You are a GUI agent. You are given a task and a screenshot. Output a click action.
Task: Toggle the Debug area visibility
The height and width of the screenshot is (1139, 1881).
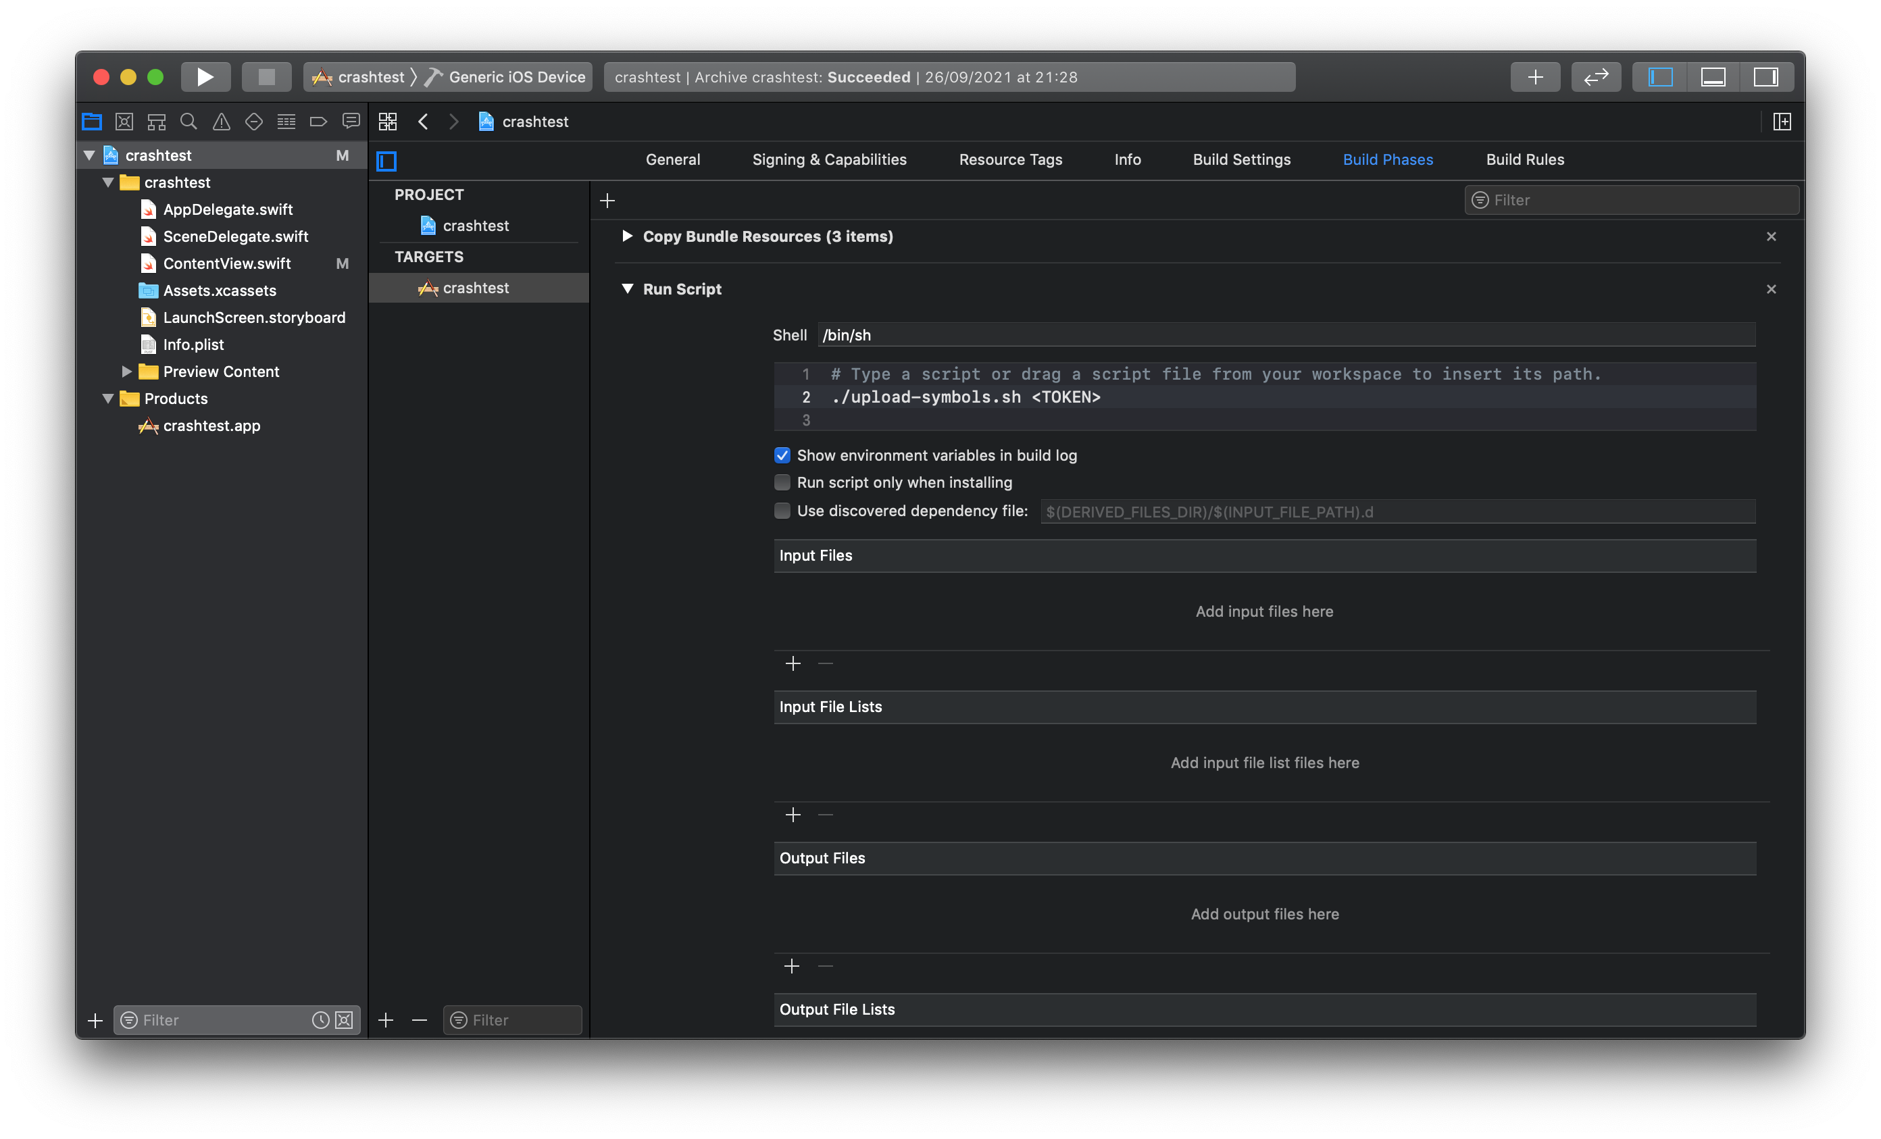(x=1712, y=77)
